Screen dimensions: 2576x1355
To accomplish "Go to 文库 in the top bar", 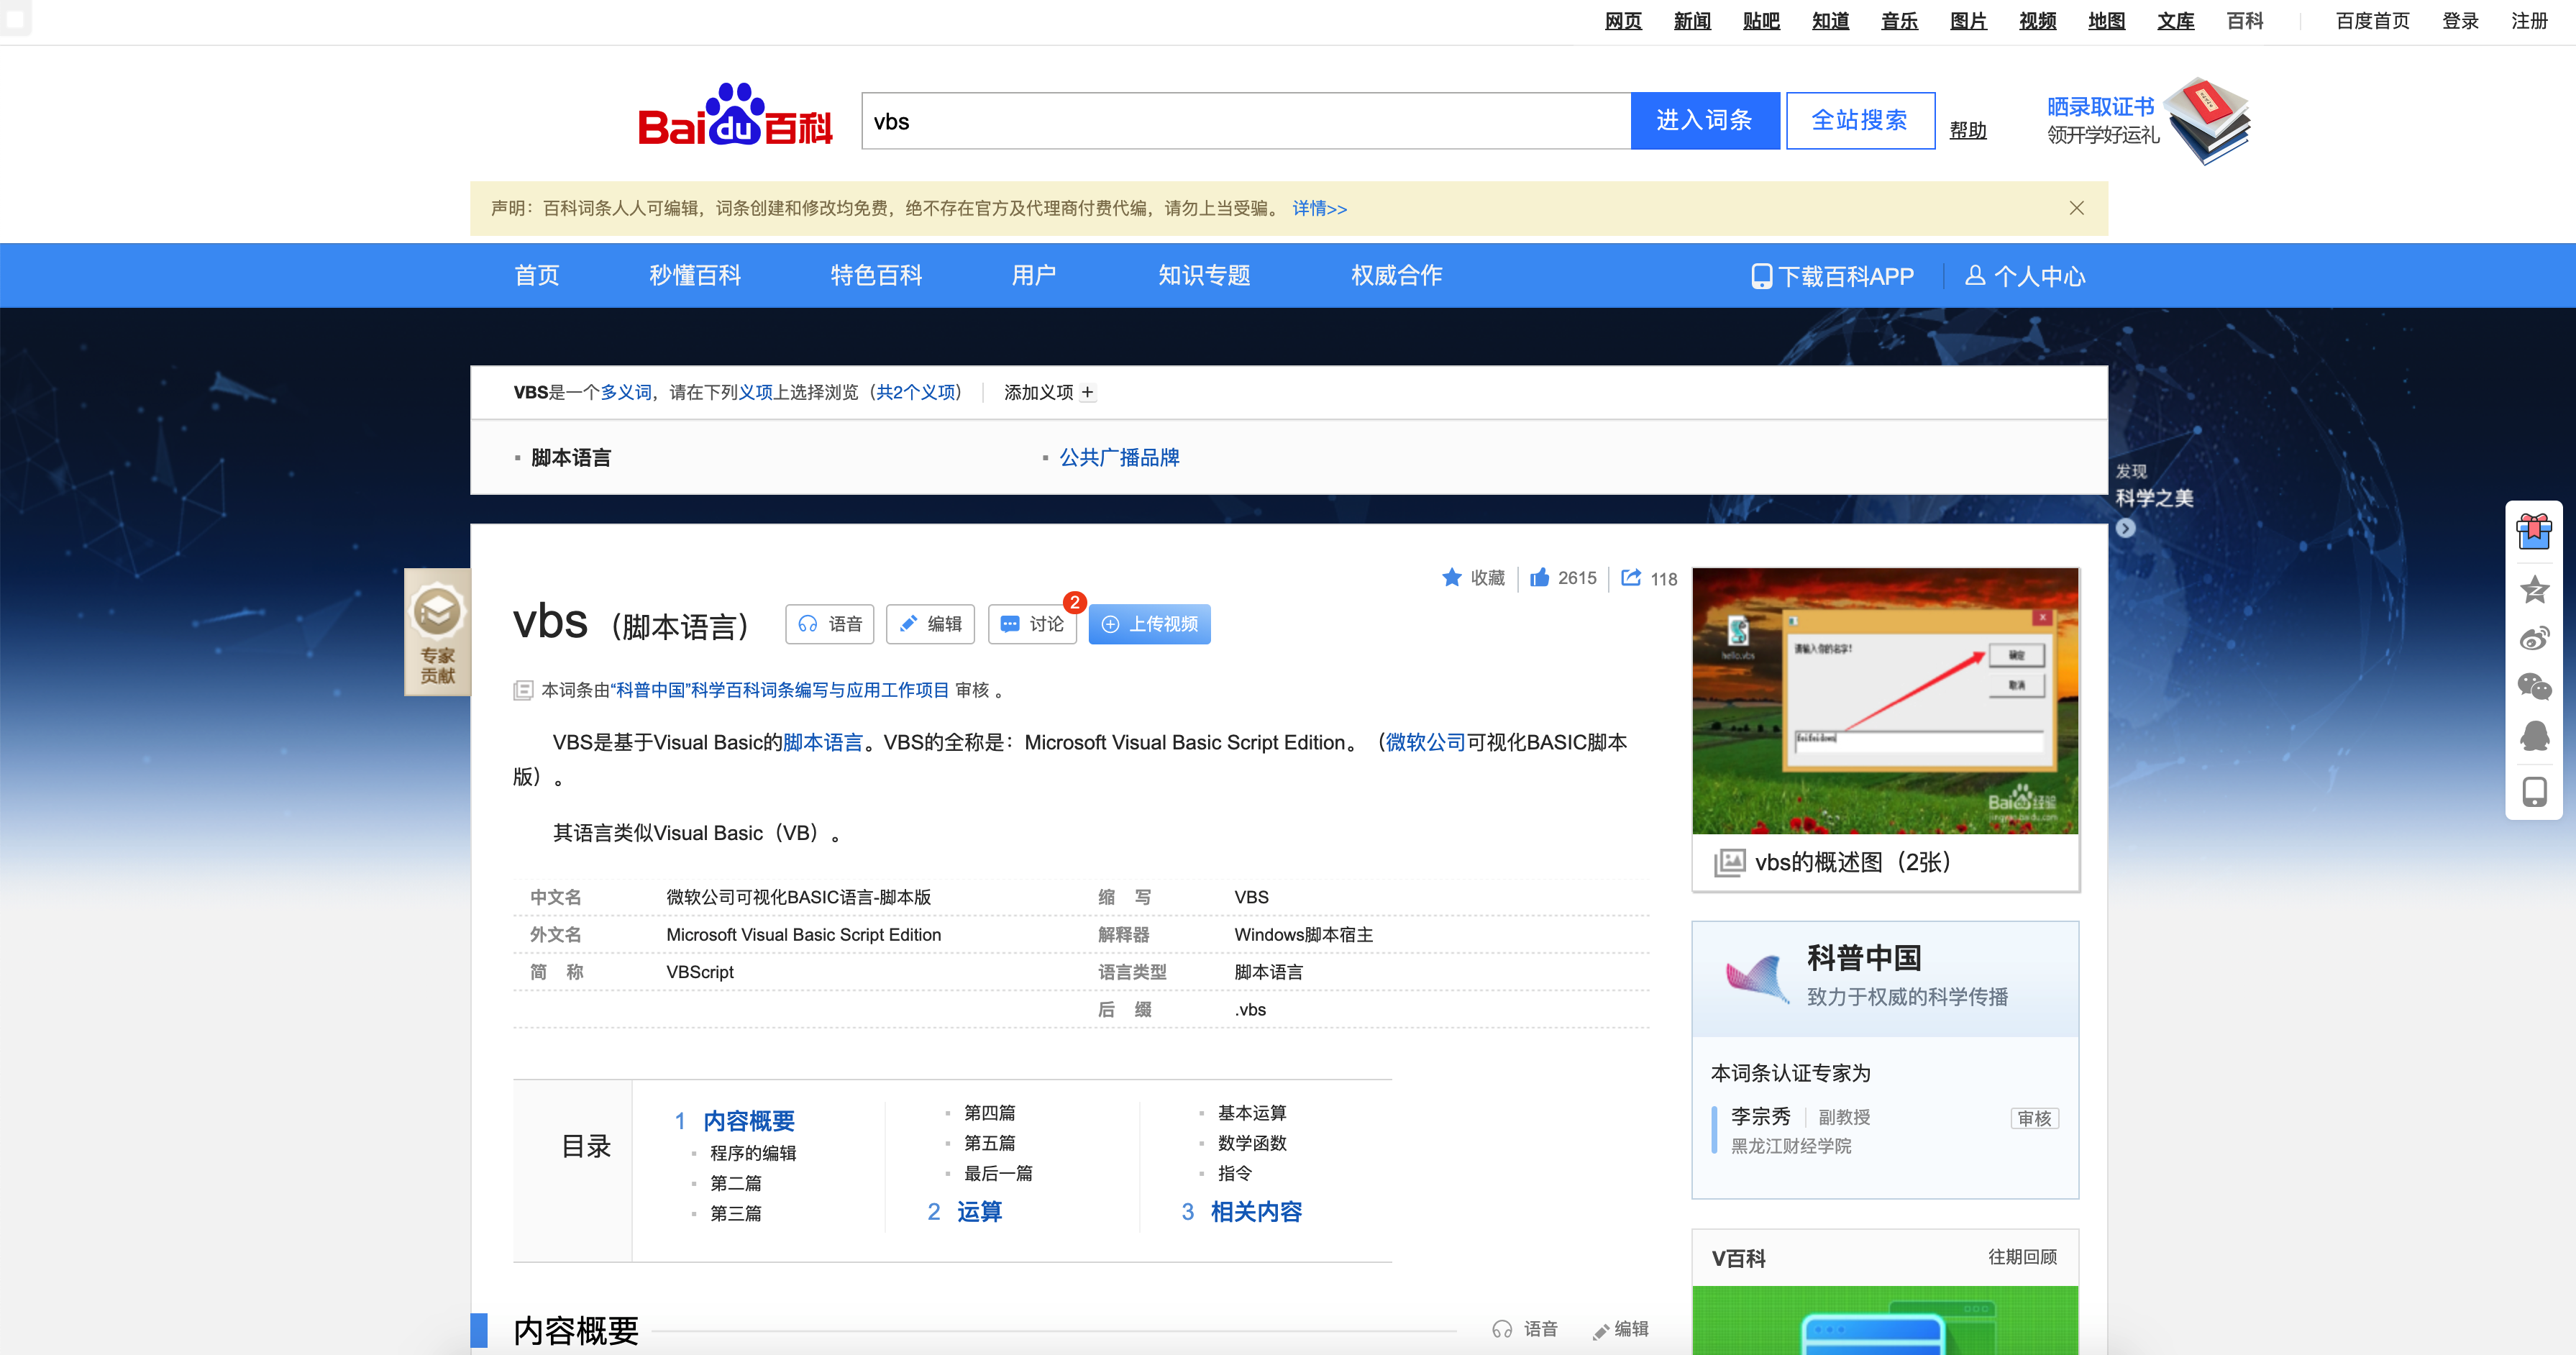I will 2175,21.
